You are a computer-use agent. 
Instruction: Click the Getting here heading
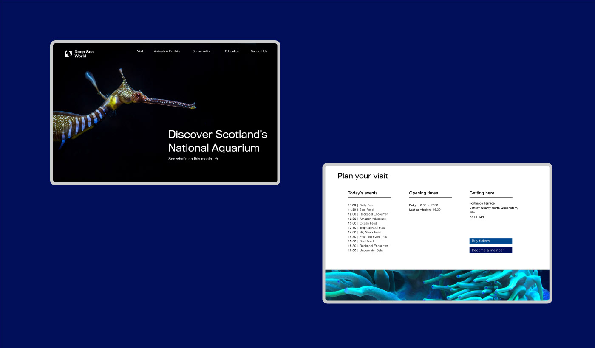pos(482,193)
